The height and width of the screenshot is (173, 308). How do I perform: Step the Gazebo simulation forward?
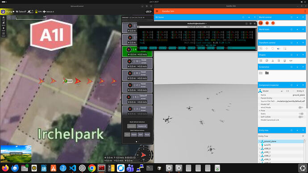(267, 23)
